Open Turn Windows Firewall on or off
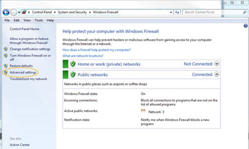Image resolution: width=249 pixels, height=149 pixels. (x=30, y=58)
